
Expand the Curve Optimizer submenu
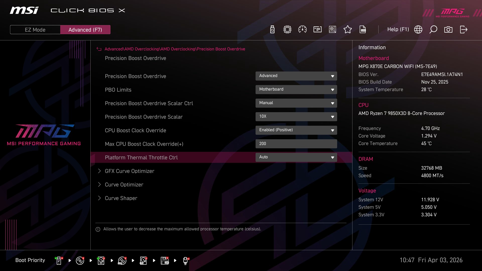[124, 185]
